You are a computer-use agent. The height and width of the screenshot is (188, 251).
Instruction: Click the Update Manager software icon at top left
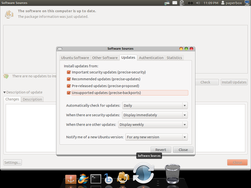coord(9,14)
